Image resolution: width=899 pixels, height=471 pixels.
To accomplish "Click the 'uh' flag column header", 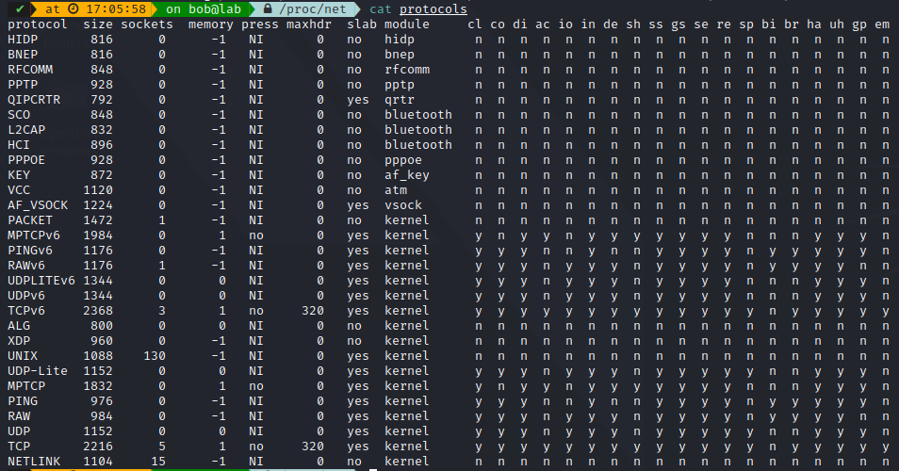I will pyautogui.click(x=837, y=24).
